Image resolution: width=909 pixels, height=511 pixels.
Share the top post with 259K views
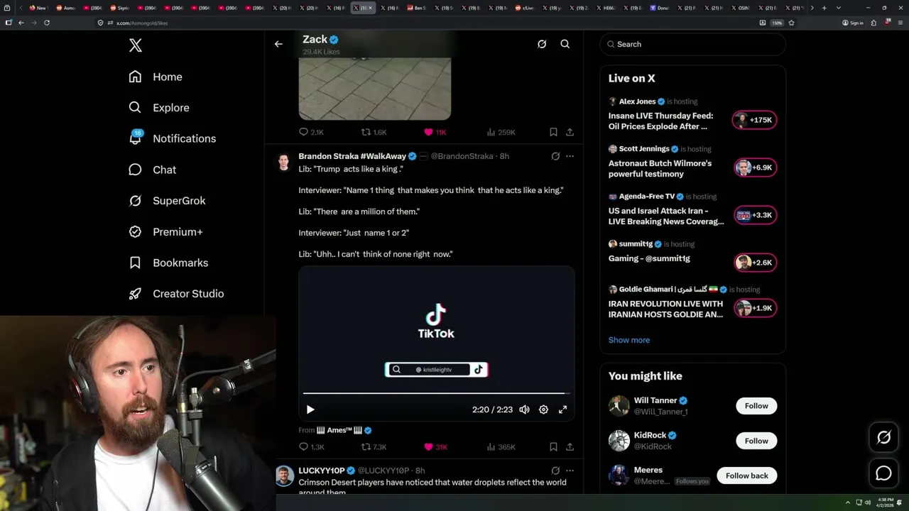tap(570, 132)
